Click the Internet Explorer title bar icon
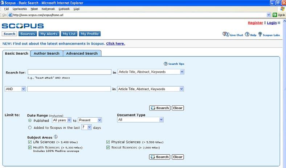 (x=2, y=3)
